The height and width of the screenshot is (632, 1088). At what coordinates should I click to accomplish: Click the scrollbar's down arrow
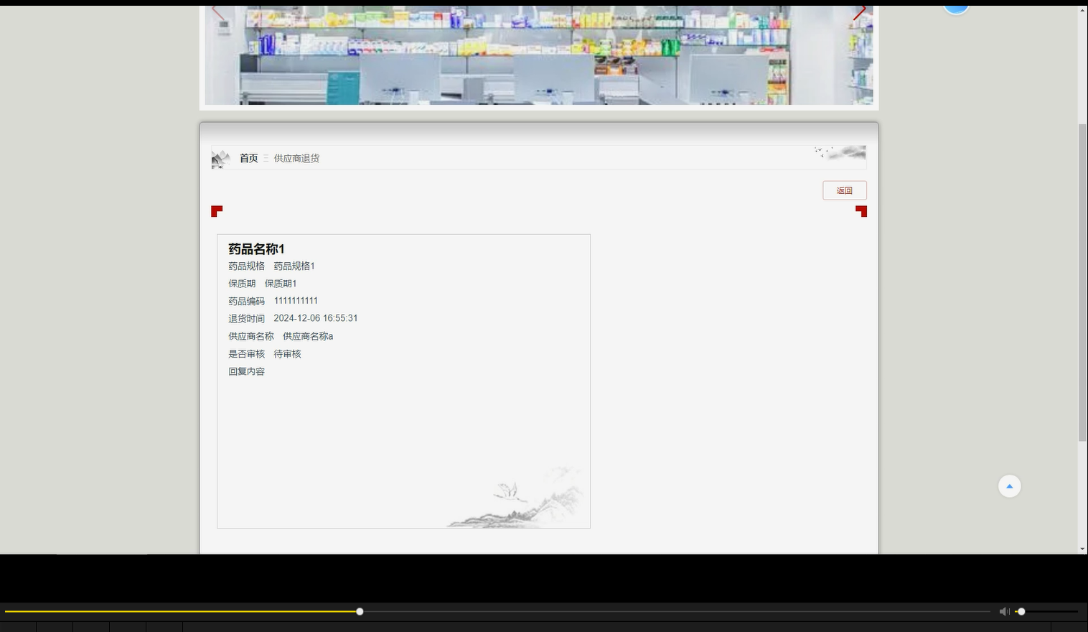(x=1082, y=548)
